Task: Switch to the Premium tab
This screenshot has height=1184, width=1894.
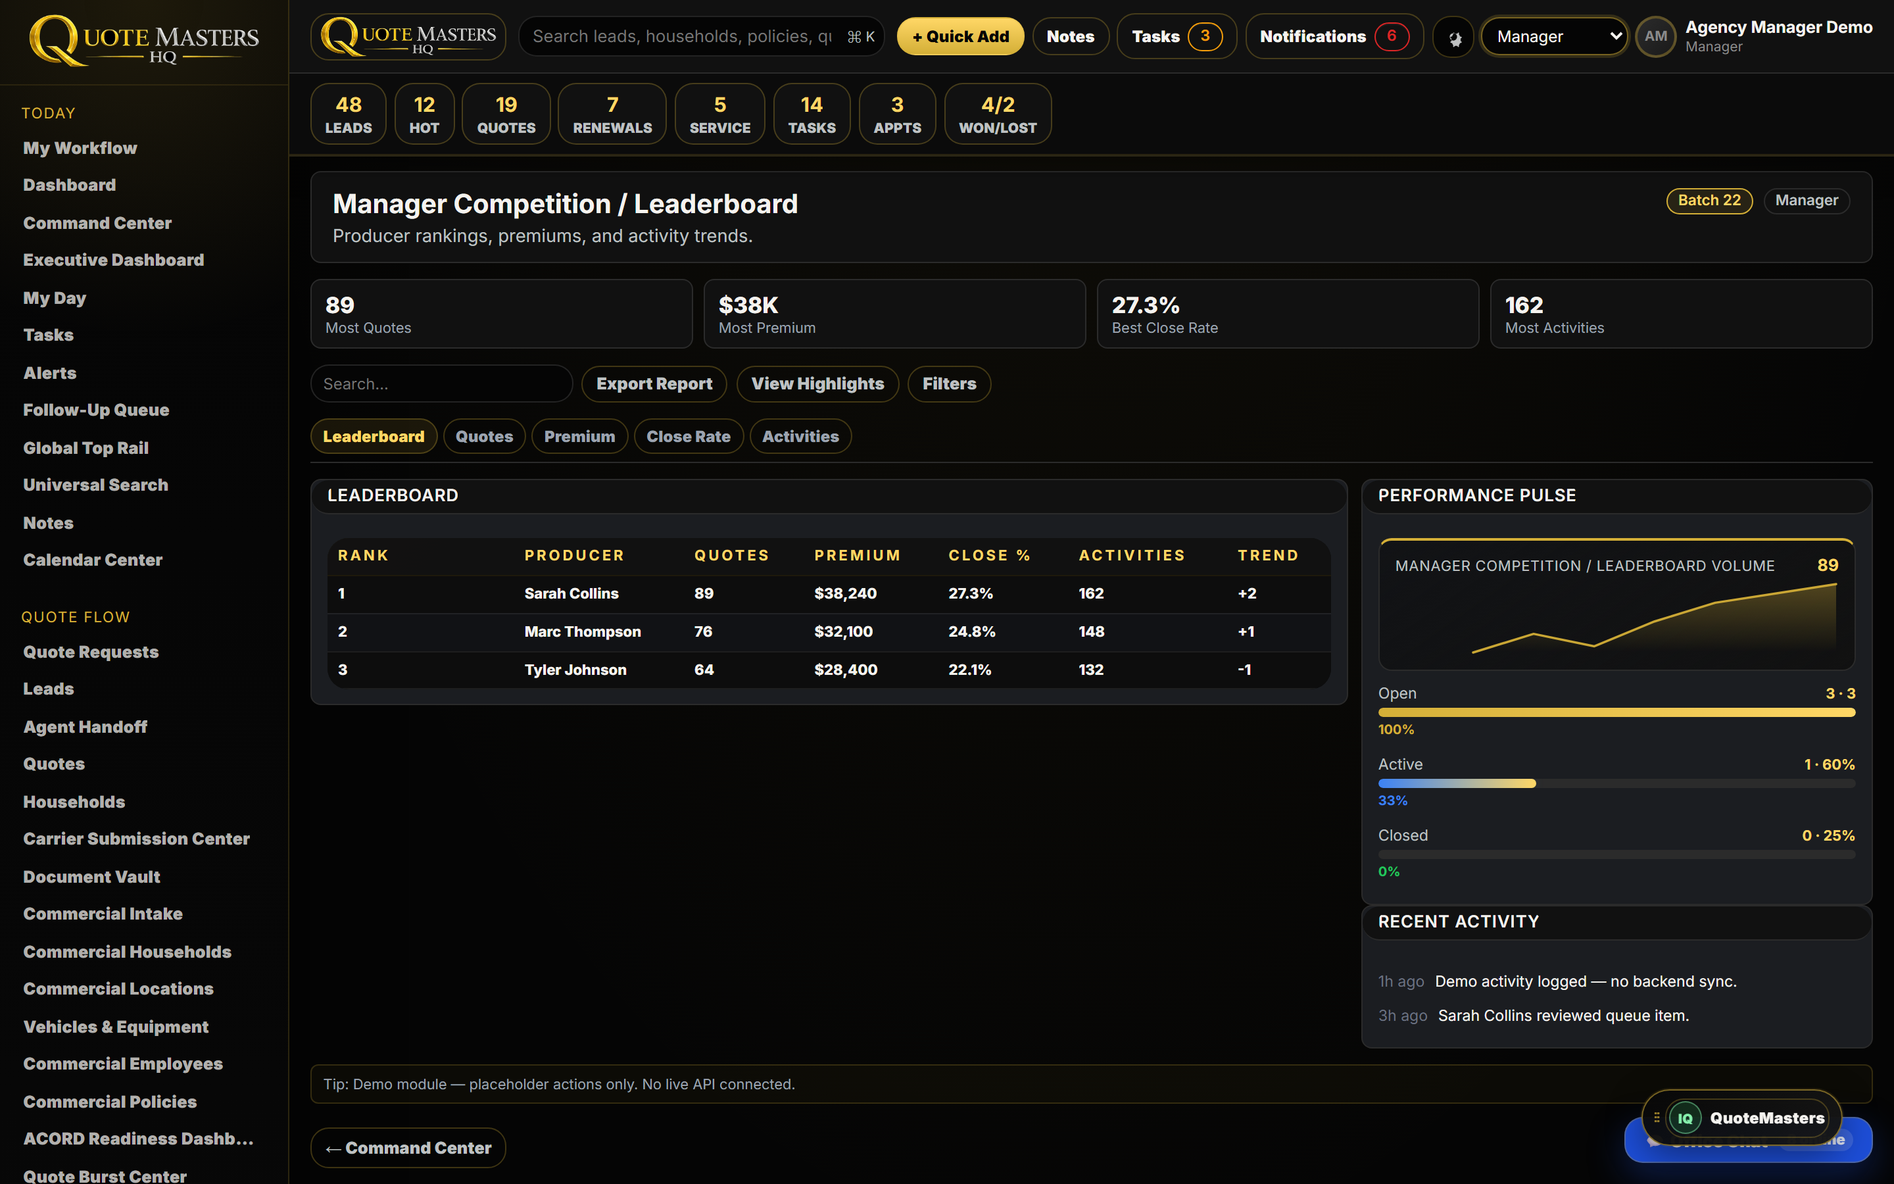Action: tap(579, 436)
